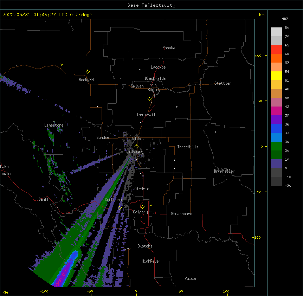303x296 pixels.
Task: Choose the tan 45-48 dBZ legend swatch
Action: (276, 93)
